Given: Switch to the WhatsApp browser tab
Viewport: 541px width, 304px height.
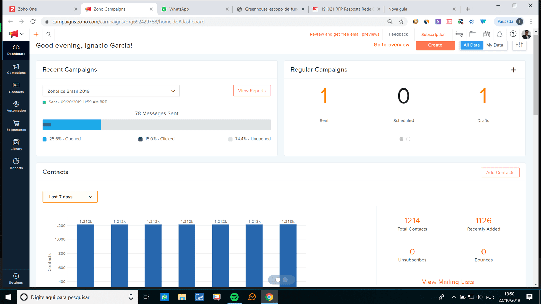Looking at the screenshot, I should tap(195, 9).
